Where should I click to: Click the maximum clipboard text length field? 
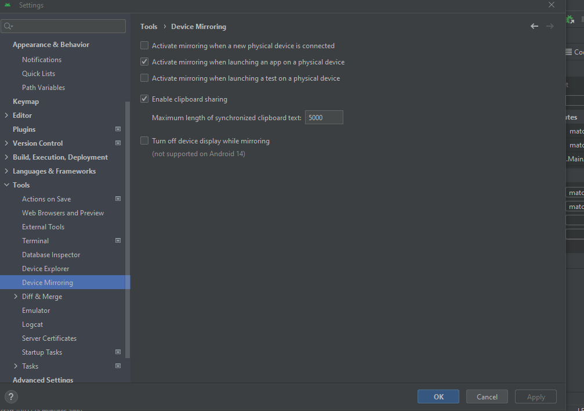pos(324,118)
